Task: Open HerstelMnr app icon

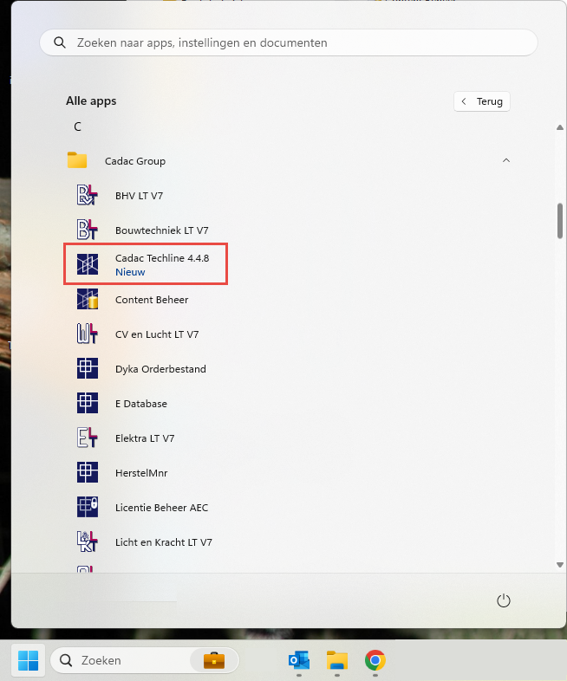Action: click(x=88, y=472)
